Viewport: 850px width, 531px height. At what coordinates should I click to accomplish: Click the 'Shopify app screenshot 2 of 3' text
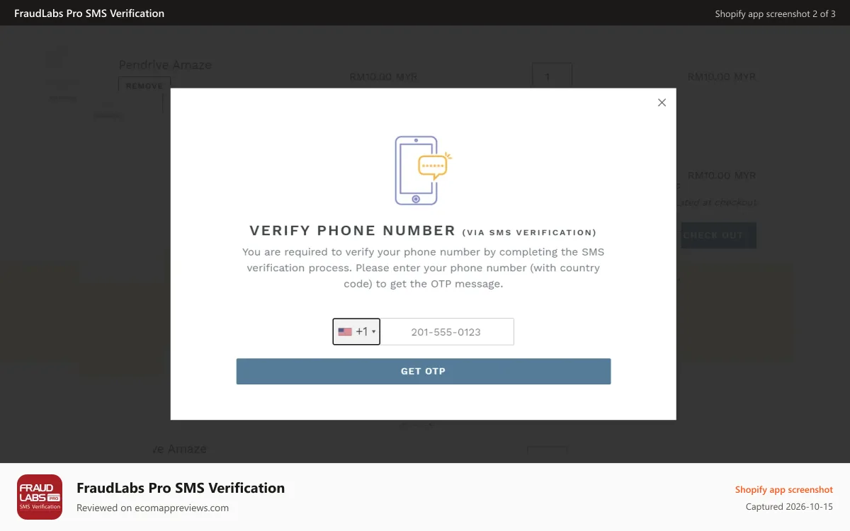tap(775, 13)
